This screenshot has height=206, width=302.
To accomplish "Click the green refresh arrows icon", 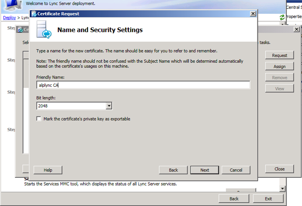I will coord(282,17).
